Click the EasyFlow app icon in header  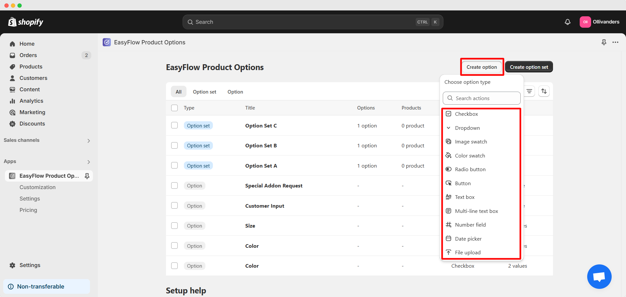point(107,42)
